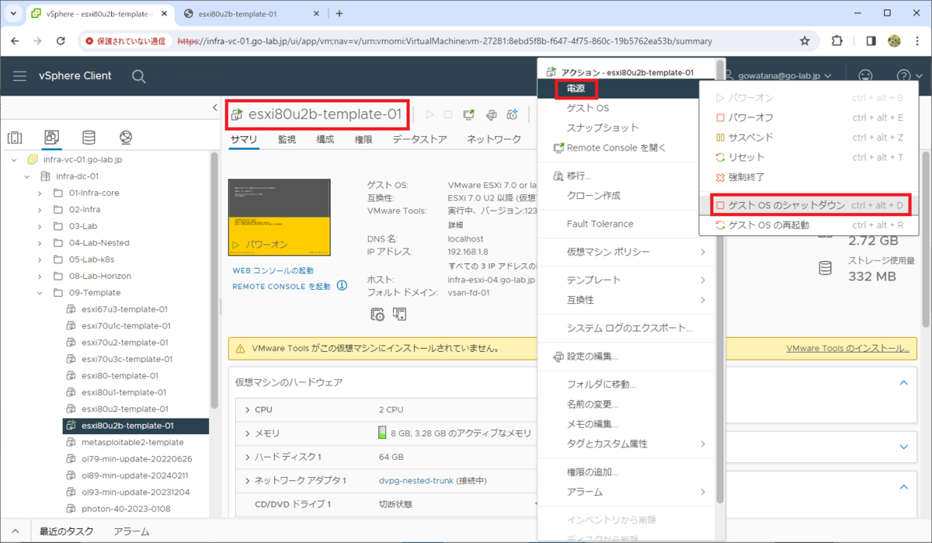The width and height of the screenshot is (932, 543).
Task: Reload the browser page
Action: pyautogui.click(x=60, y=40)
